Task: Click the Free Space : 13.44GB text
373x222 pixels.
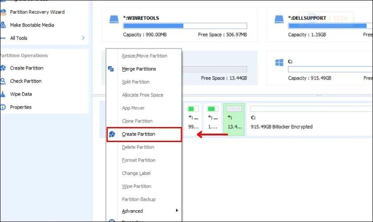Action: 224,78
